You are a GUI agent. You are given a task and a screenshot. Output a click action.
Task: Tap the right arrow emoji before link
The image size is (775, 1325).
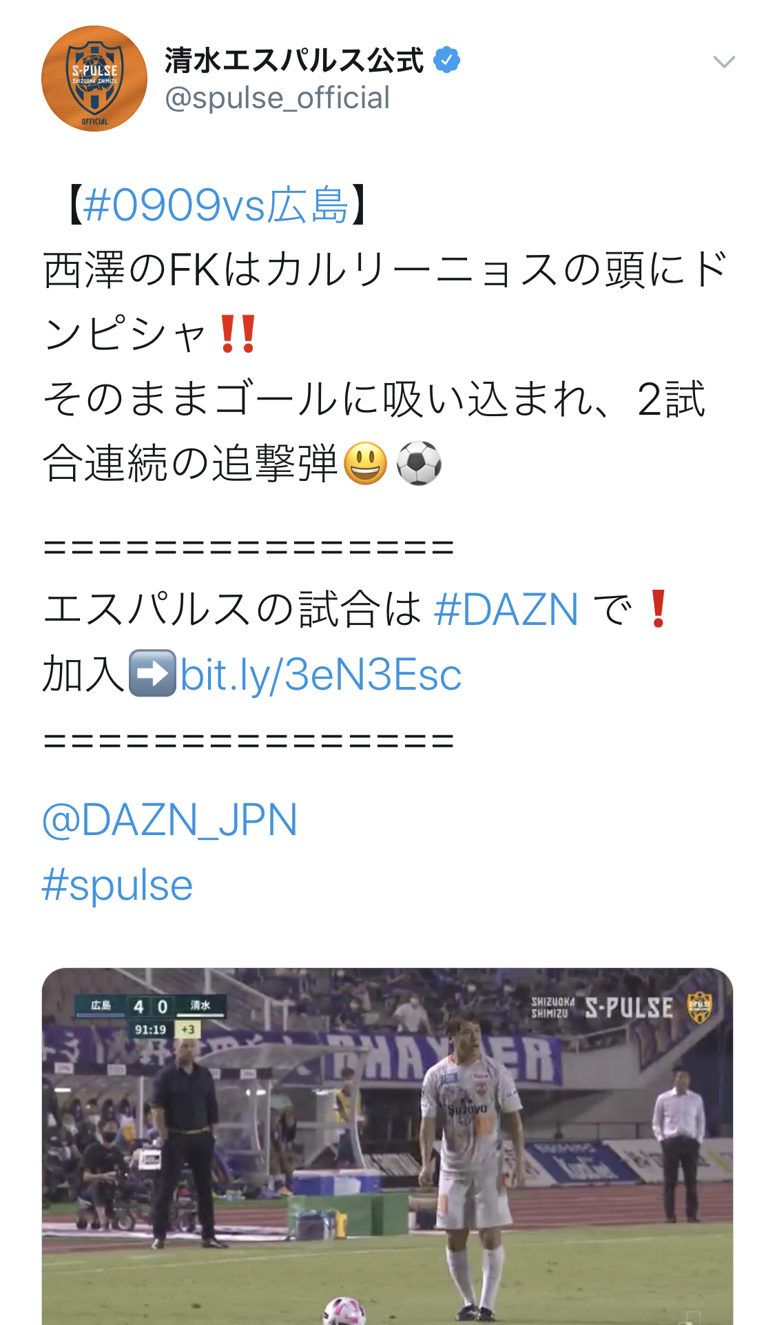point(152,673)
